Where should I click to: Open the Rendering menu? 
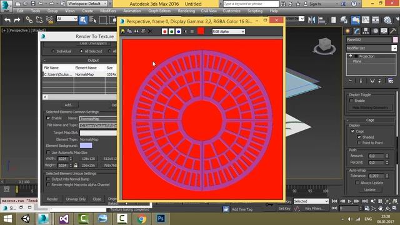pos(186,11)
